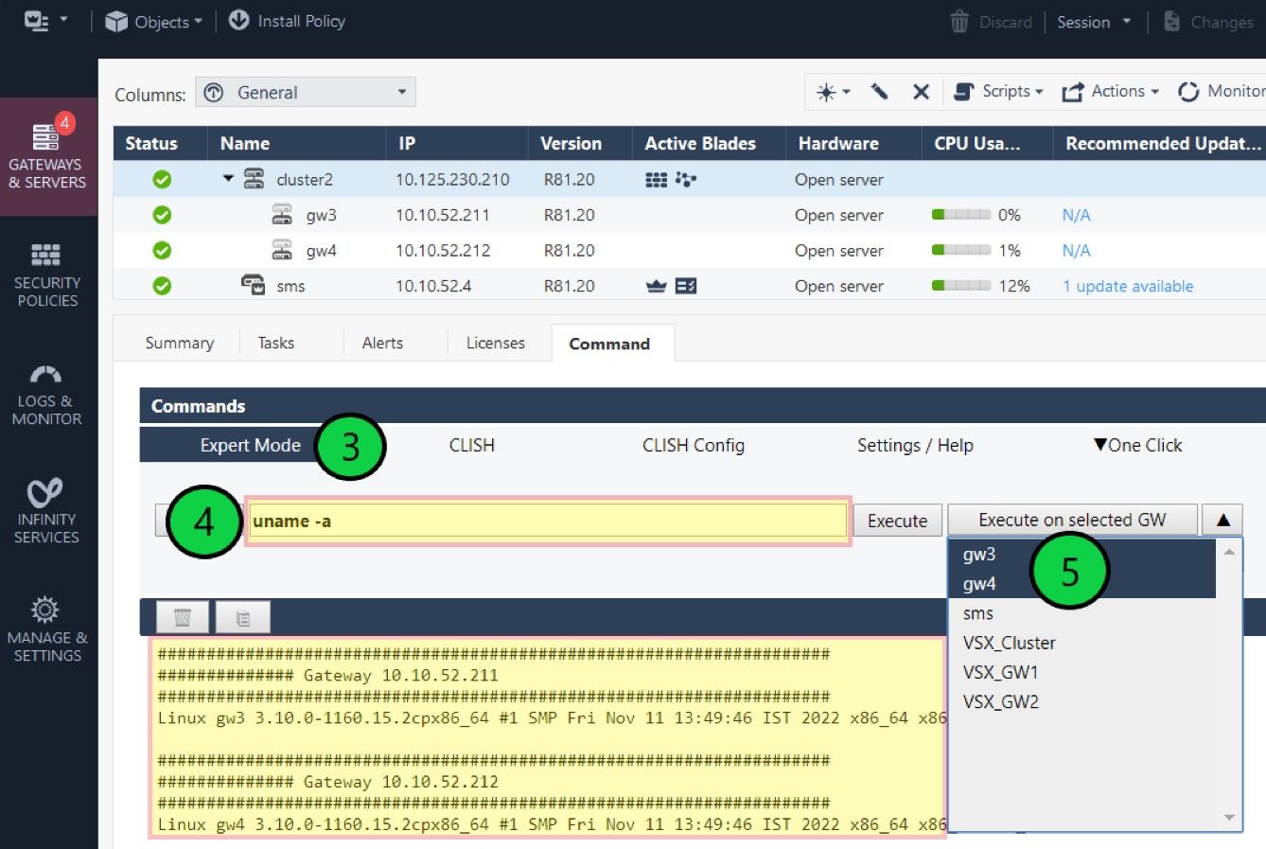The height and width of the screenshot is (849, 1266).
Task: Select the edit pencil icon
Action: coord(881,91)
